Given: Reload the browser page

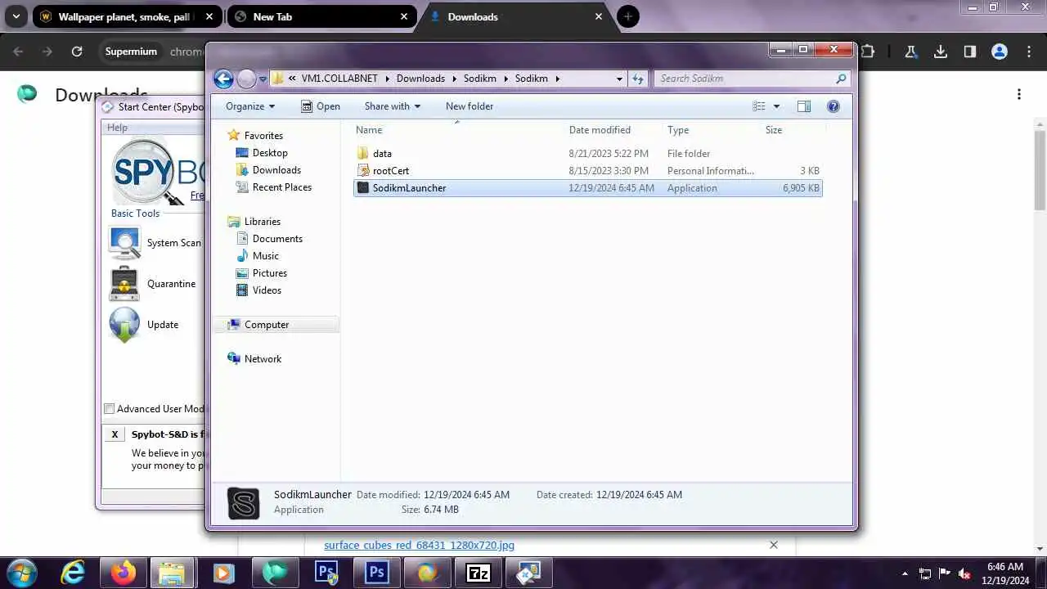Looking at the screenshot, I should pos(77,52).
